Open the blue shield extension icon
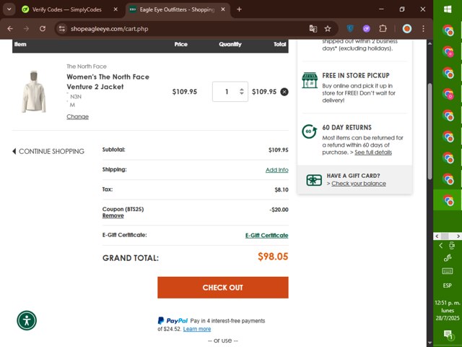Viewport: 462px width, 347px height. [x=350, y=29]
